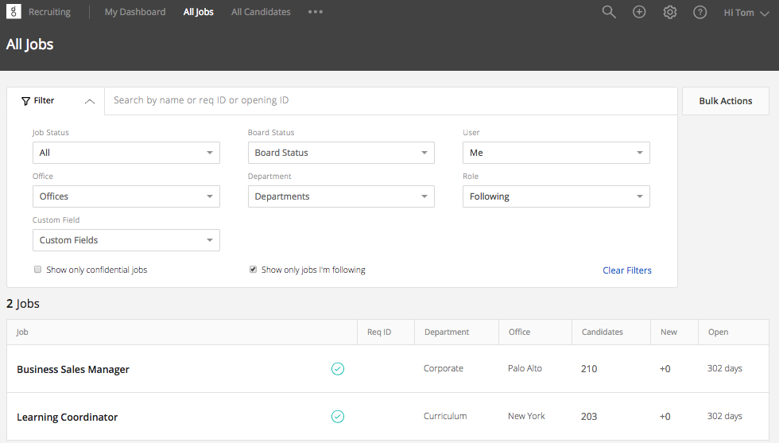Open the Learning Coordinator job
The image size is (779, 443).
point(67,417)
